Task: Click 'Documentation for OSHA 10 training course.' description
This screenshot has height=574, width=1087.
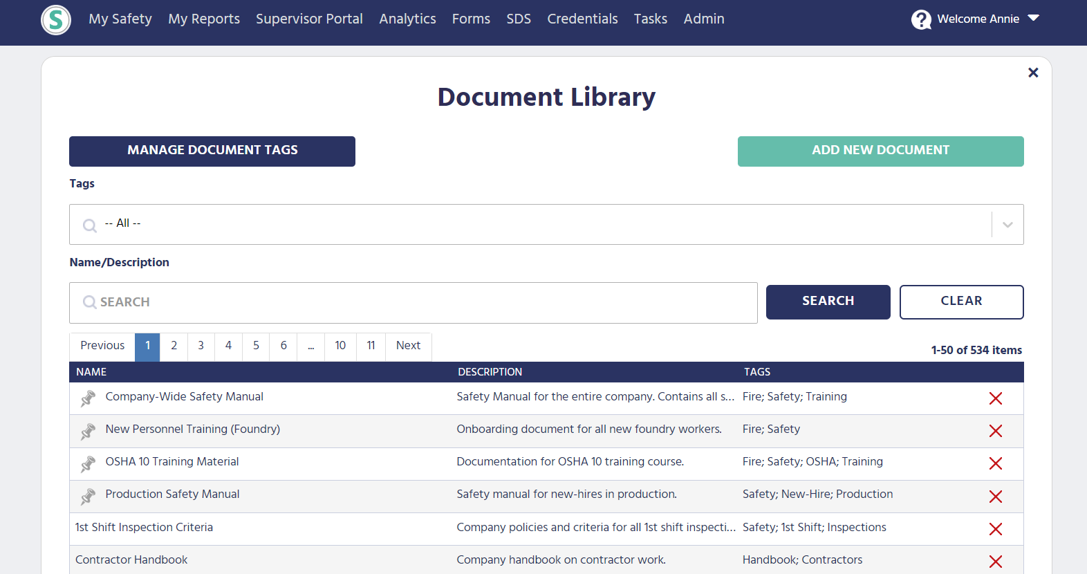Action: (x=570, y=462)
